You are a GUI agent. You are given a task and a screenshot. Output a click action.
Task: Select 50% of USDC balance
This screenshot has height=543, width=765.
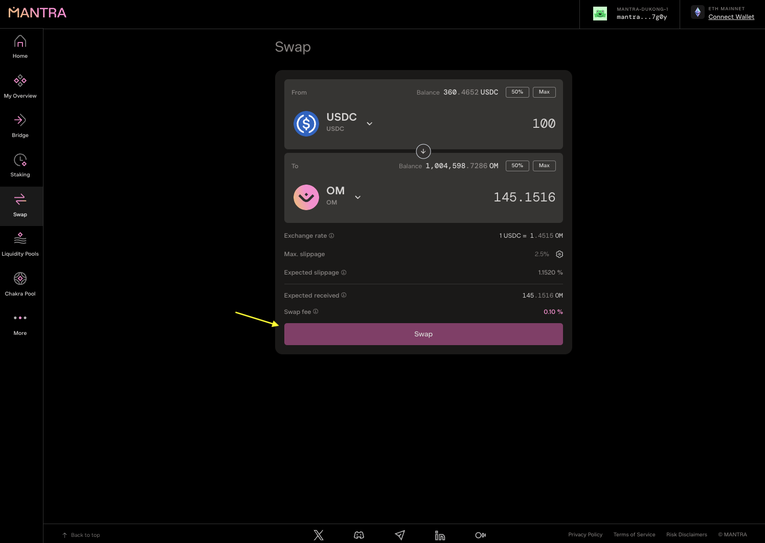pos(517,92)
